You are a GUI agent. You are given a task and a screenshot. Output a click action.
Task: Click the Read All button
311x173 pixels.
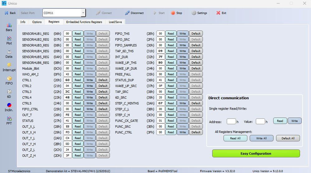click(235, 138)
